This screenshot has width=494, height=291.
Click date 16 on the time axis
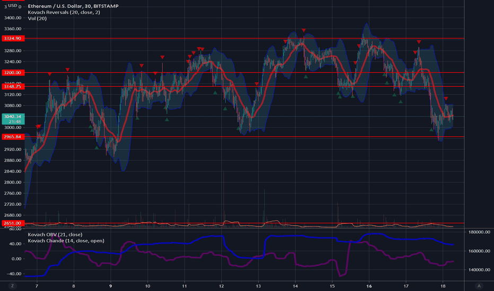click(369, 286)
